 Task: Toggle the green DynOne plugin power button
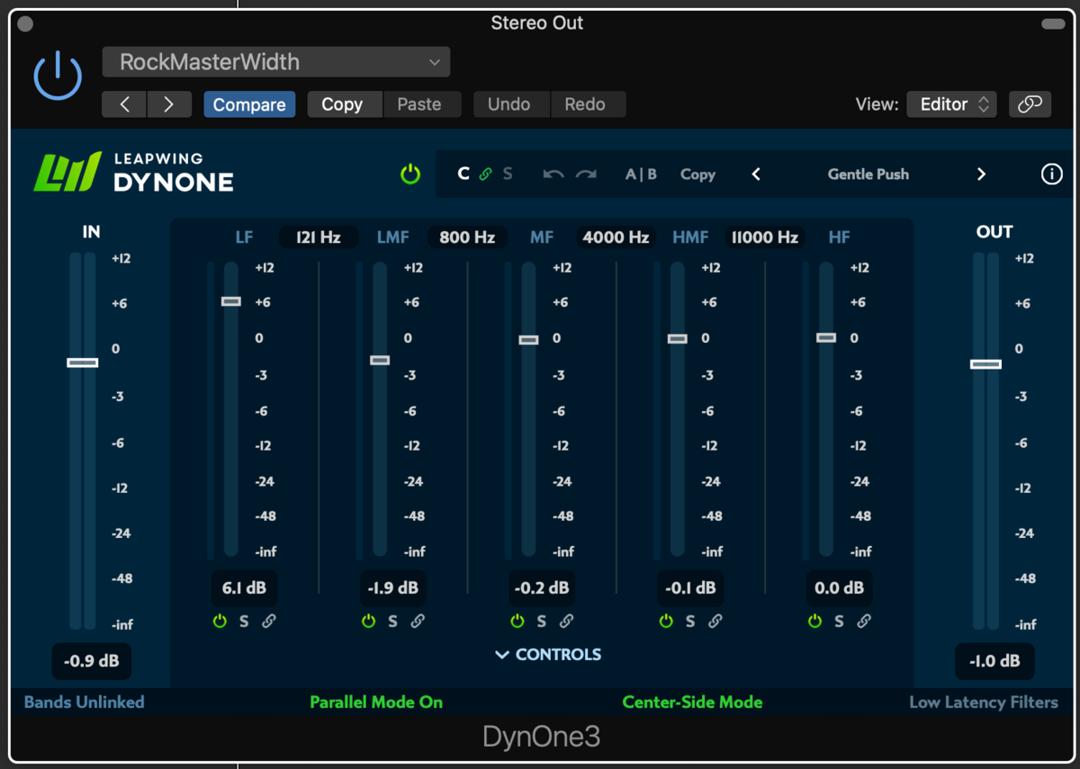(410, 174)
